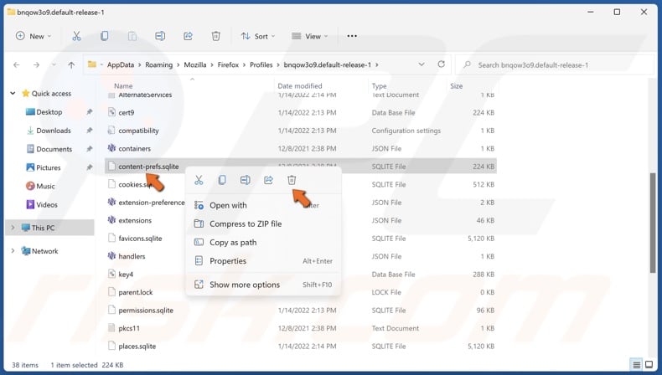Image resolution: width=662 pixels, height=375 pixels.
Task: Choose Compress to ZIP file
Action: click(x=245, y=223)
